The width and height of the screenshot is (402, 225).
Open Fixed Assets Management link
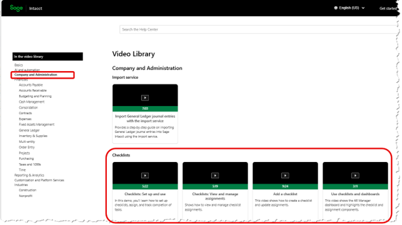click(37, 125)
